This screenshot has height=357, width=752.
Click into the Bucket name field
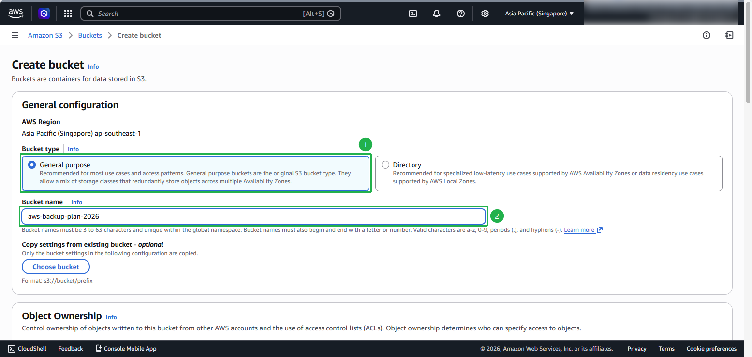click(253, 216)
